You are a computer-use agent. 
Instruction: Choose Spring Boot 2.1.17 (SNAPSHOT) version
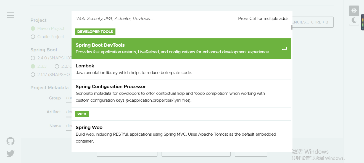(33, 75)
